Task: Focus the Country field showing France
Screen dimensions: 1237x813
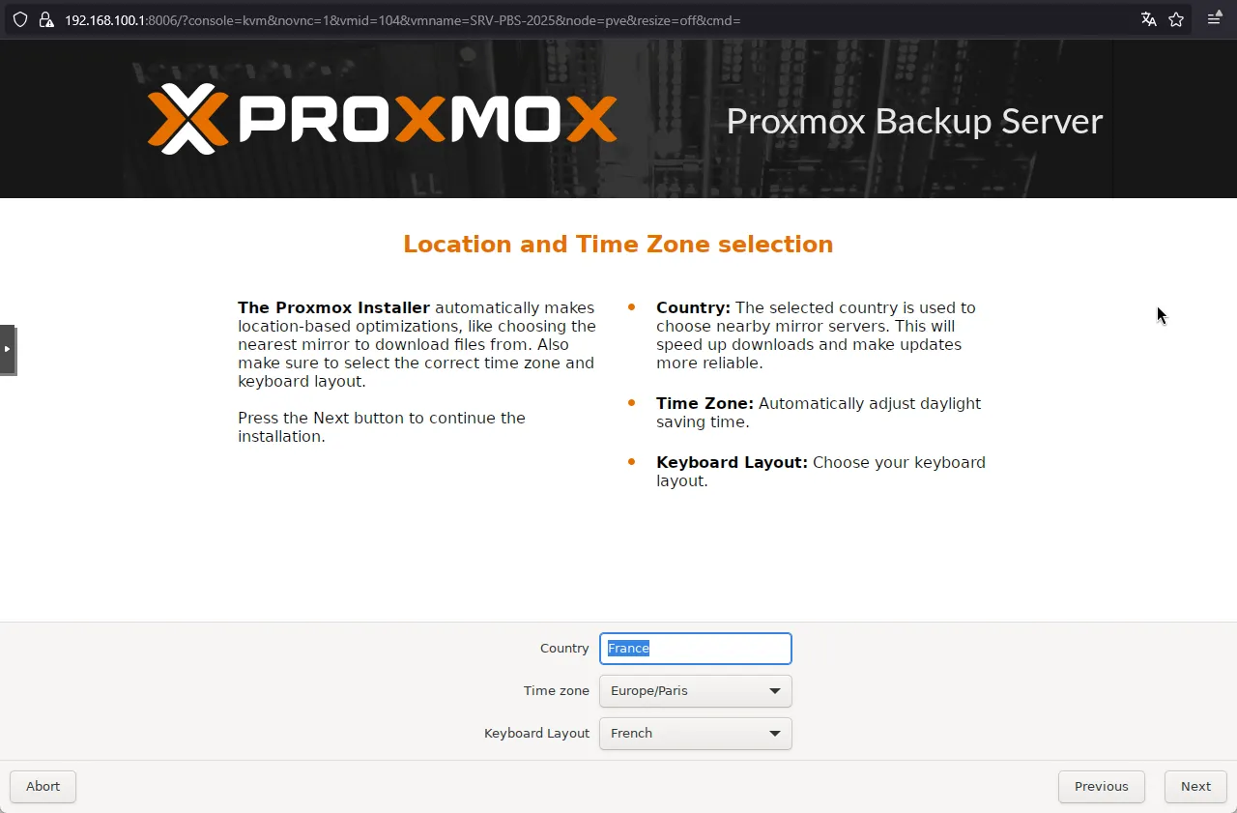Action: pyautogui.click(x=696, y=649)
